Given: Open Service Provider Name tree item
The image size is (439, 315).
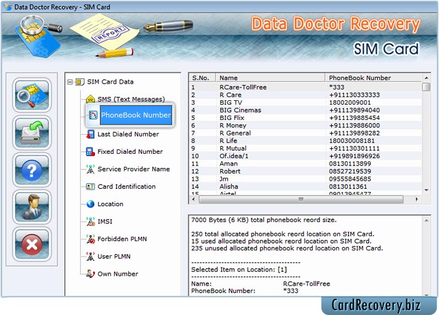Looking at the screenshot, I should (x=134, y=169).
